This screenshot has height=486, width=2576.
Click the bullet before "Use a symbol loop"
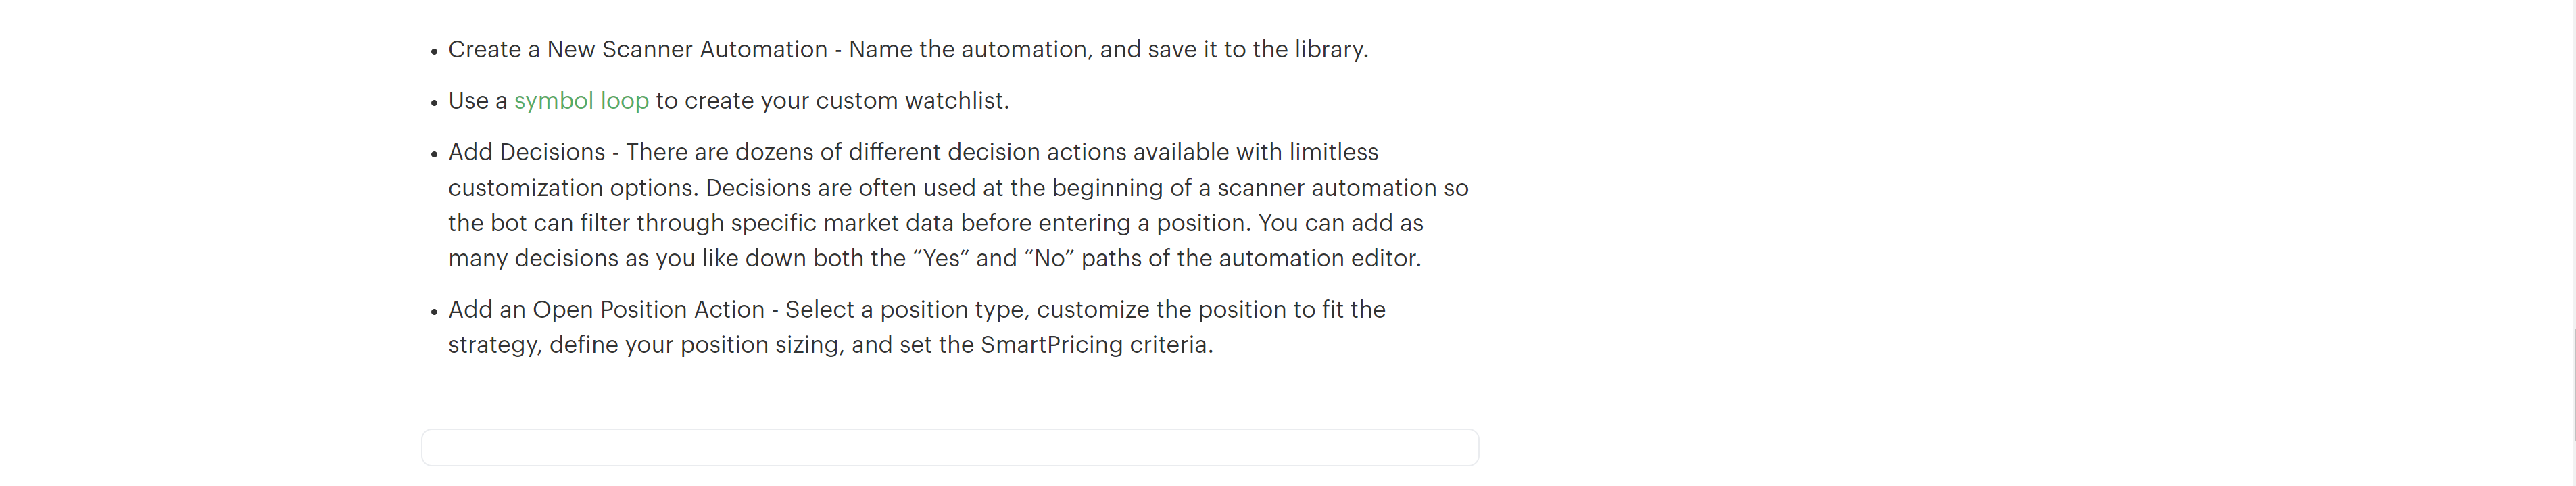pyautogui.click(x=434, y=103)
